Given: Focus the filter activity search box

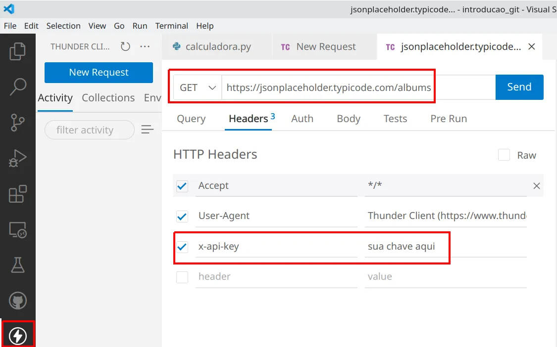Looking at the screenshot, I should coord(90,130).
